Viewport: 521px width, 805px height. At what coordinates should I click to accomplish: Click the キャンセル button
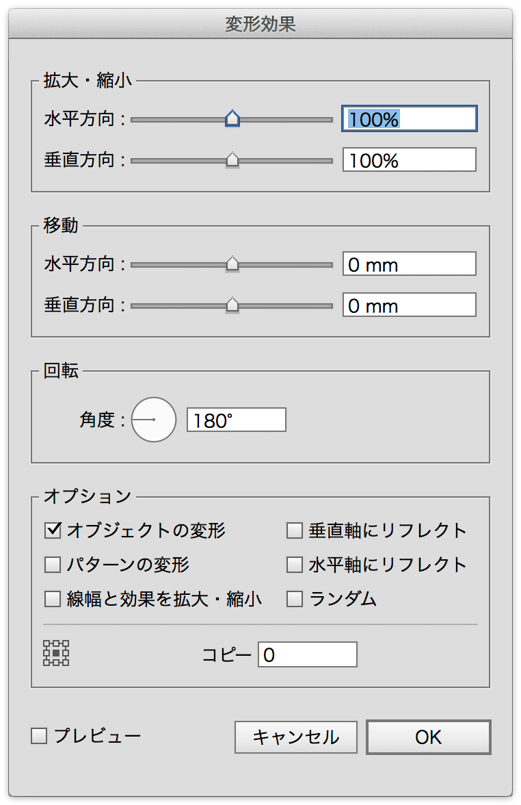pyautogui.click(x=296, y=737)
